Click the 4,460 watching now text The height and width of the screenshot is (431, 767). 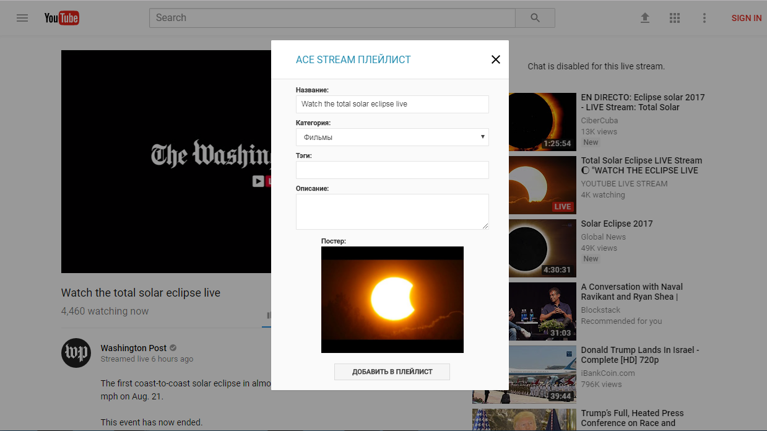[105, 311]
